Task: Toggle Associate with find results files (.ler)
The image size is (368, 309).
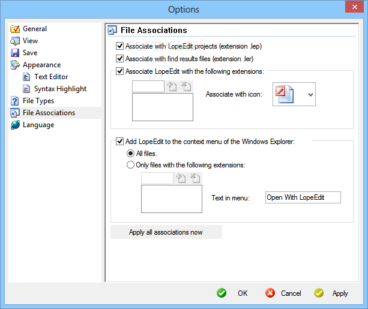Action: pyautogui.click(x=119, y=58)
